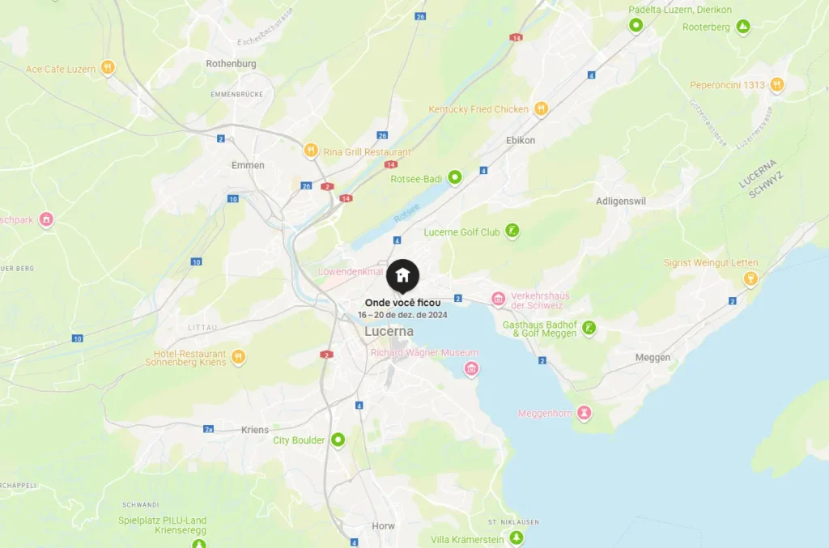Click the black home pin marker
The height and width of the screenshot is (548, 829).
pyautogui.click(x=402, y=276)
